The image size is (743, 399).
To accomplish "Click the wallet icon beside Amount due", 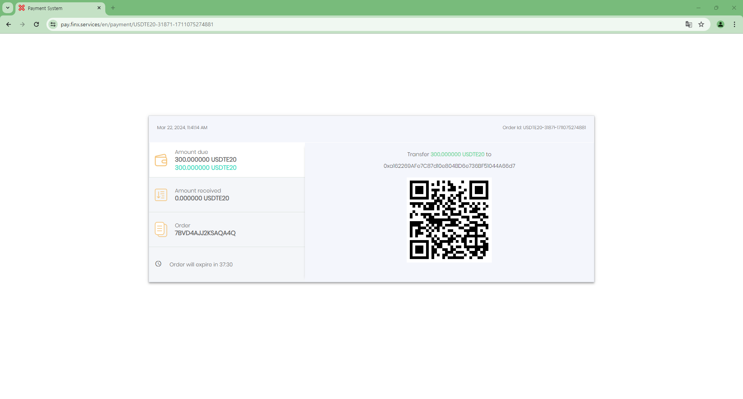I will click(161, 160).
